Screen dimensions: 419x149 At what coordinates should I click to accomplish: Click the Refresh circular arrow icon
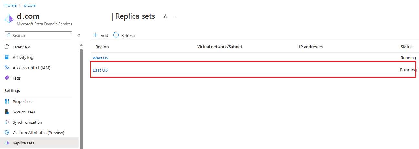tap(116, 35)
